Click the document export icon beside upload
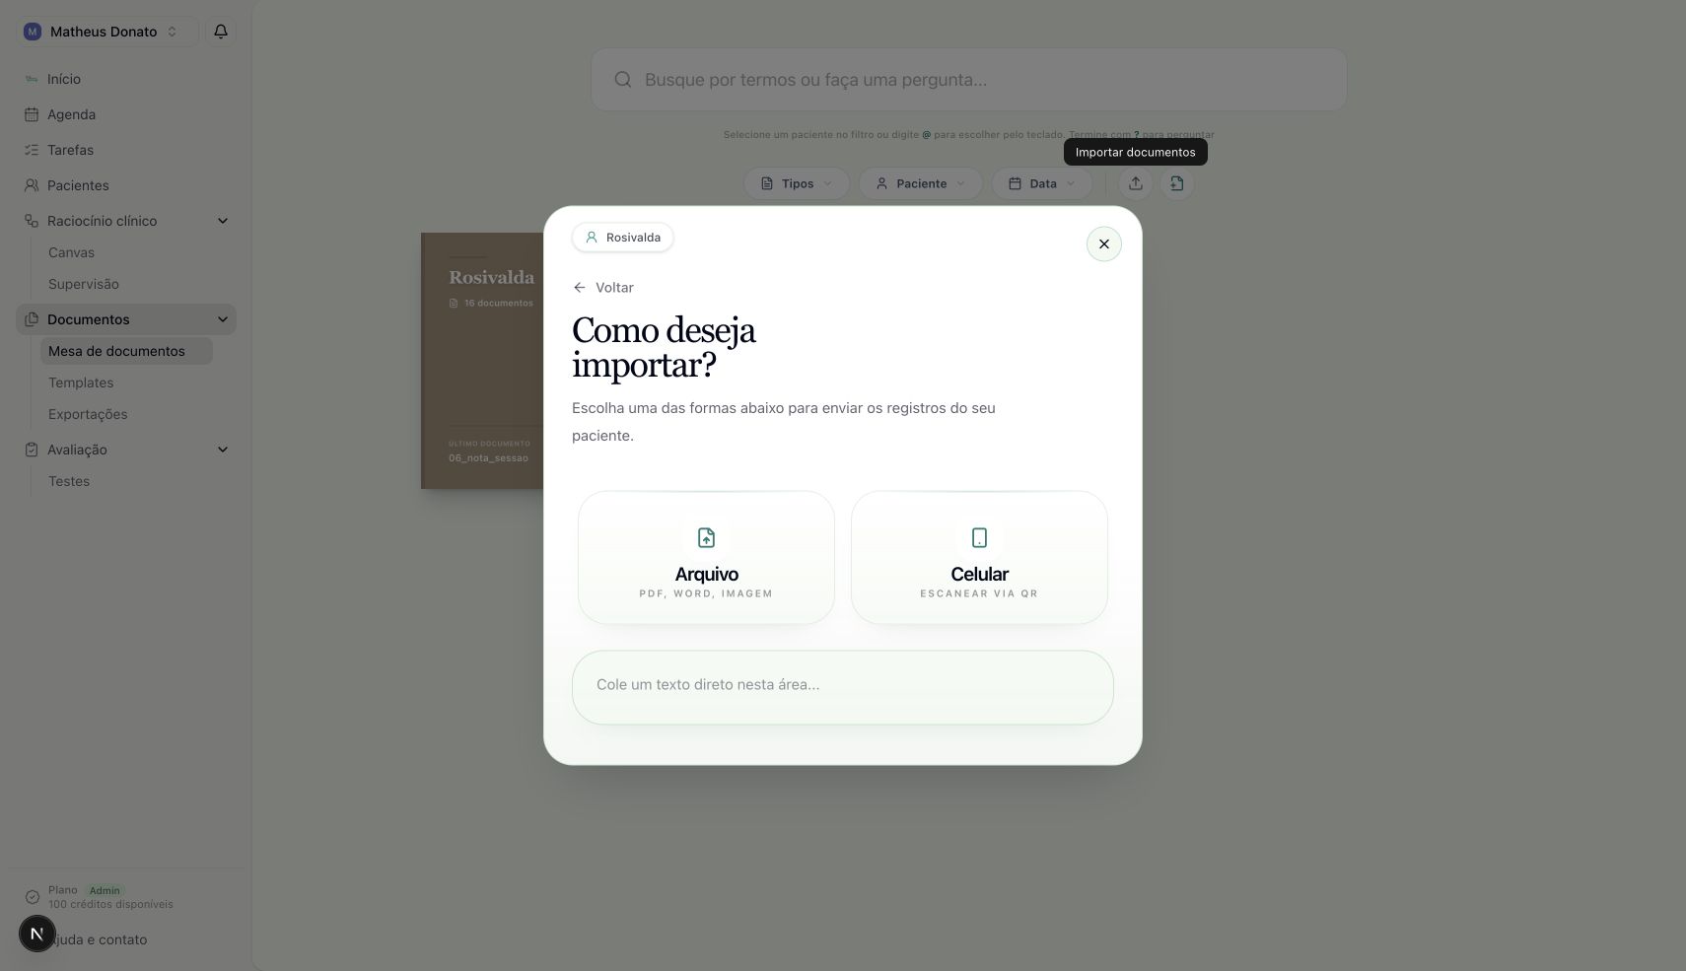The height and width of the screenshot is (971, 1686). (x=1177, y=183)
